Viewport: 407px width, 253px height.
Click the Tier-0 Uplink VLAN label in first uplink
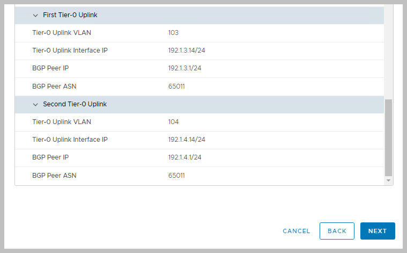pyautogui.click(x=62, y=33)
